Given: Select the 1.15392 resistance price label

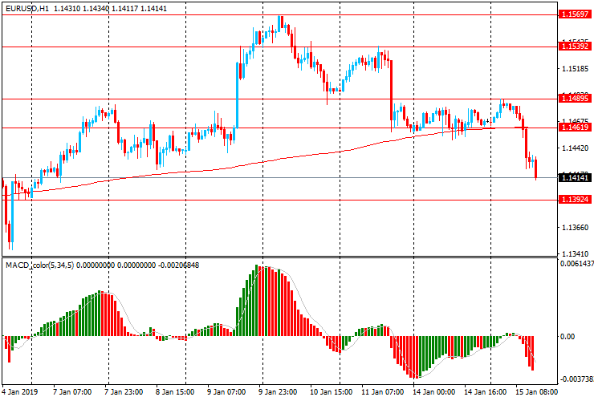Looking at the screenshot, I should coord(575,47).
